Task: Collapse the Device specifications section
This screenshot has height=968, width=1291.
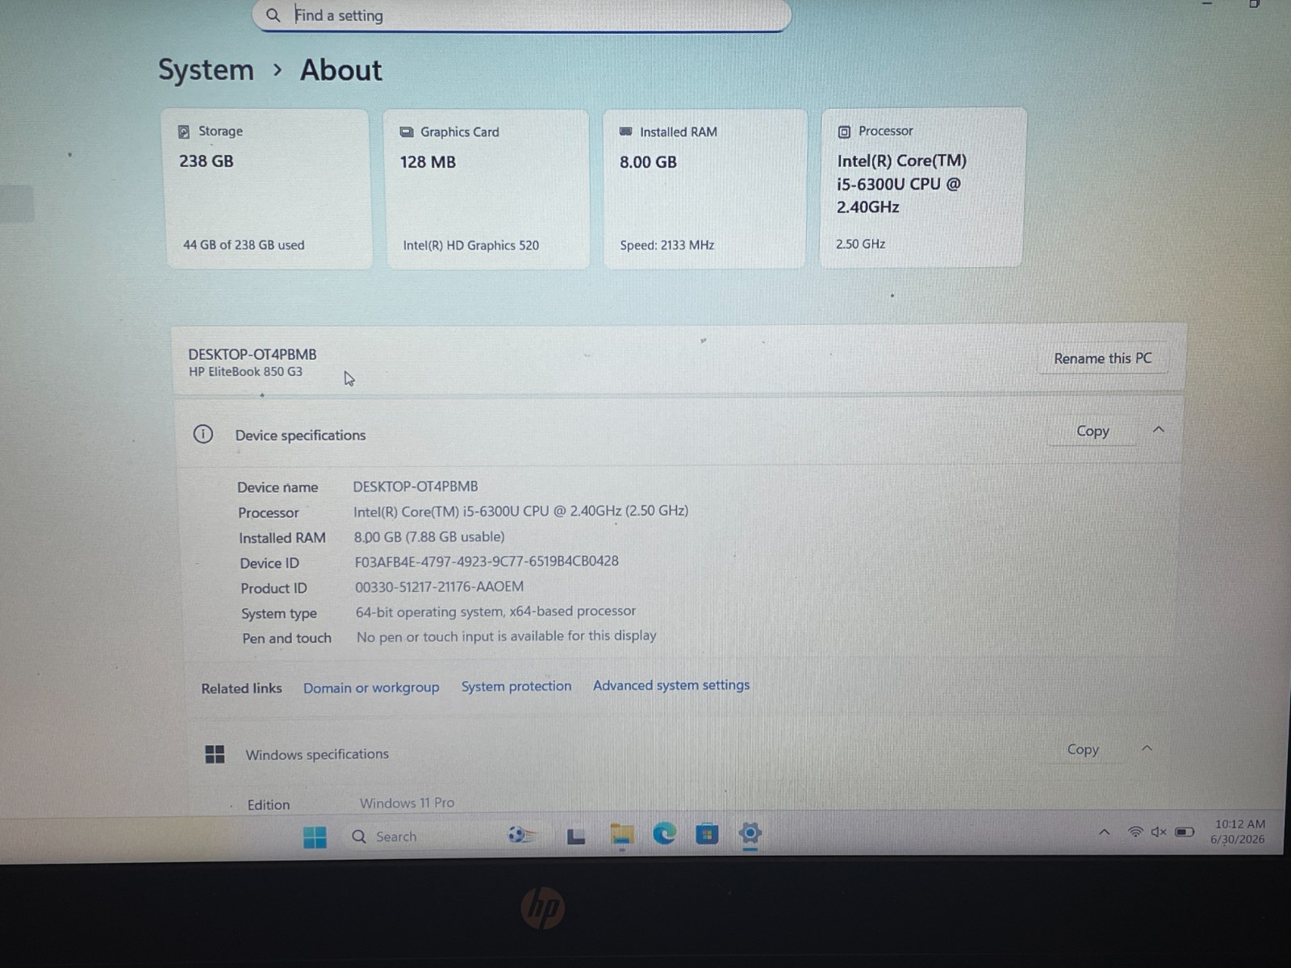Action: click(x=1159, y=429)
